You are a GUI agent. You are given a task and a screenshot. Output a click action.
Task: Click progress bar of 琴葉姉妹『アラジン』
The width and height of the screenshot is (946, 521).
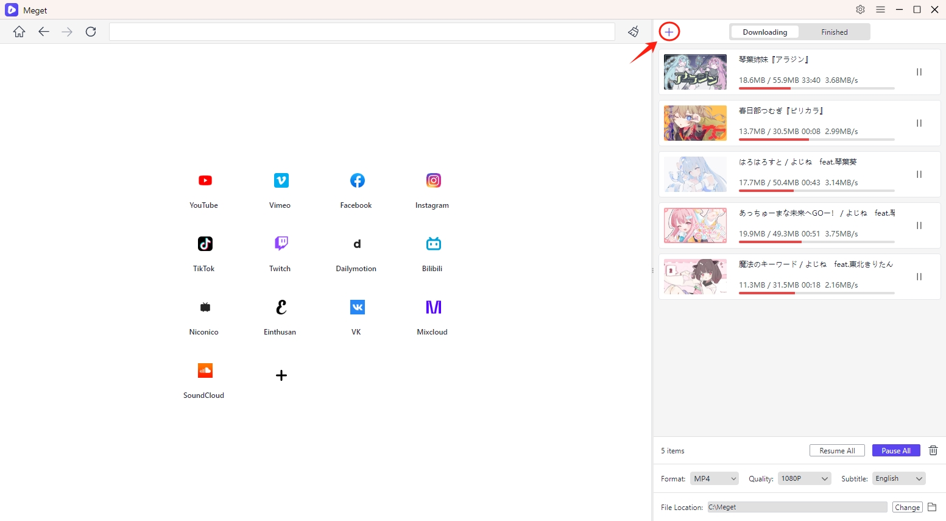[x=817, y=88]
